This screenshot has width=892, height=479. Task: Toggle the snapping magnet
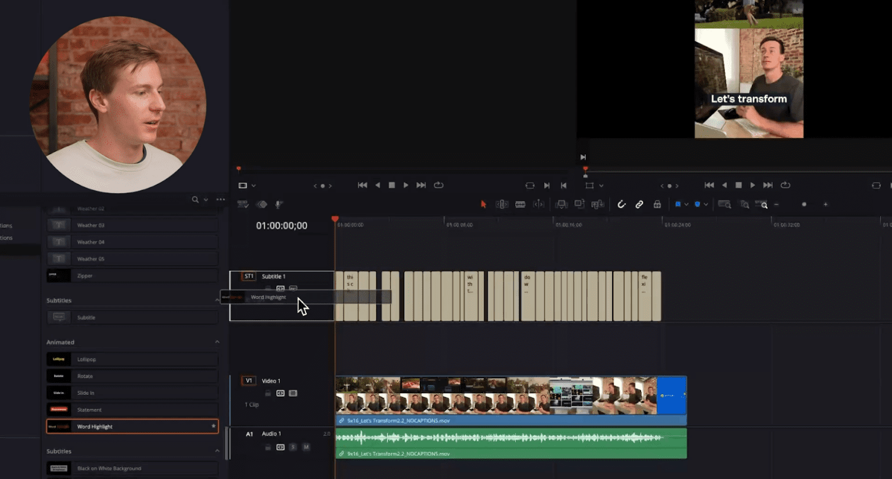[621, 204]
